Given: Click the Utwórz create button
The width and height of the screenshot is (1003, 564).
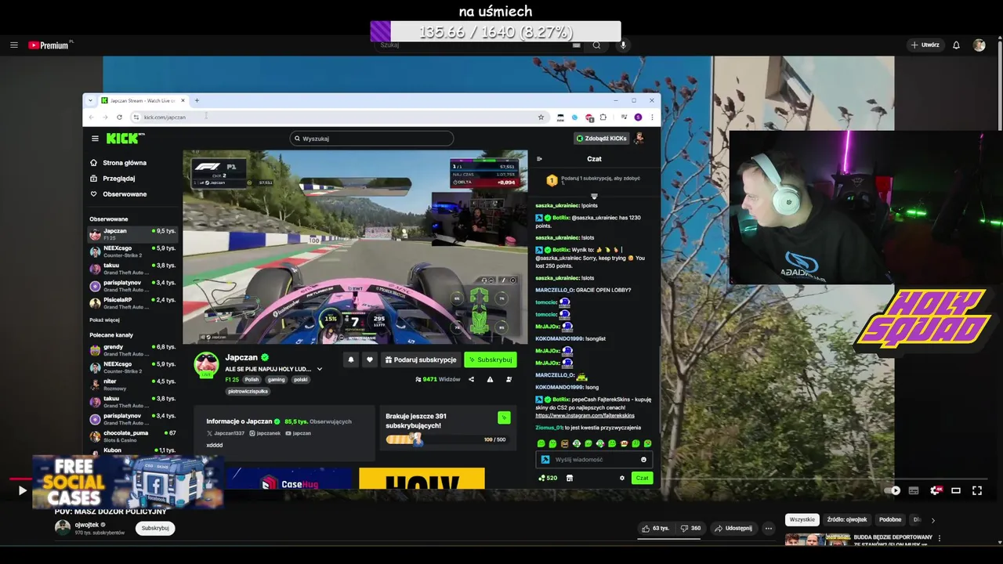Looking at the screenshot, I should (925, 45).
